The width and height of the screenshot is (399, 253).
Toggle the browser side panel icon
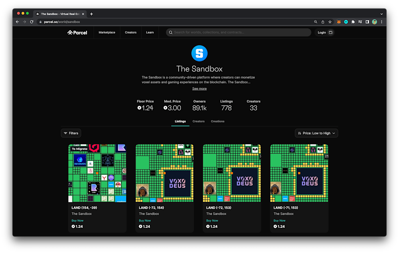pos(367,22)
